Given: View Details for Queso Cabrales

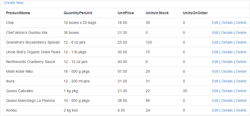Looking at the screenshot, I should (227, 91).
